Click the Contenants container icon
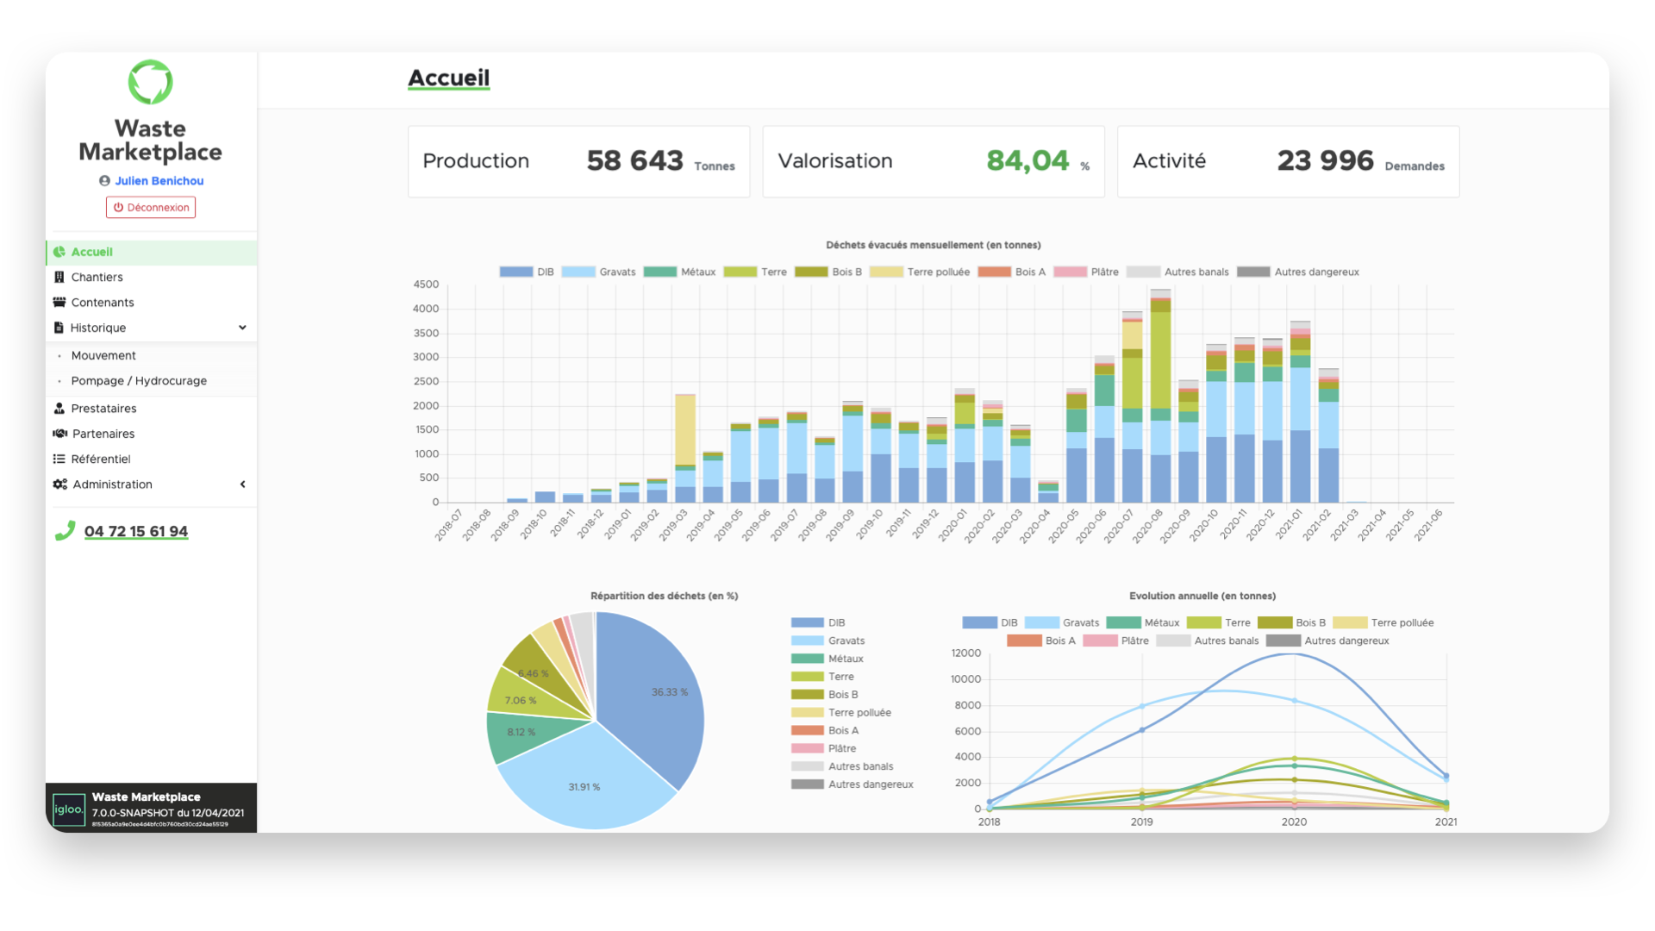Screen dimensions: 1655x931 pos(59,303)
